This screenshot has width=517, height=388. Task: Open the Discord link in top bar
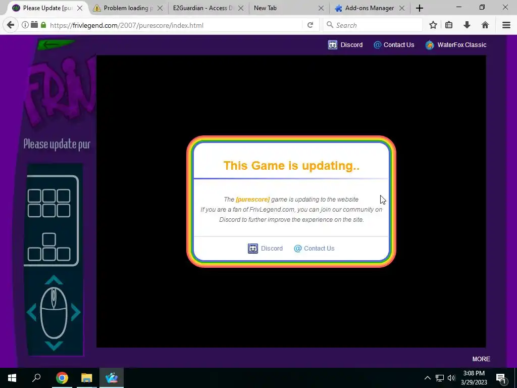click(x=351, y=45)
